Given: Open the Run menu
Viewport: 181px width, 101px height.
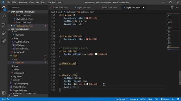Looking at the screenshot, I should click(43, 2).
